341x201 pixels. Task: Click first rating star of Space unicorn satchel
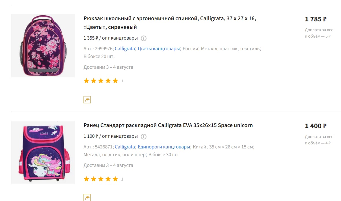(x=86, y=179)
